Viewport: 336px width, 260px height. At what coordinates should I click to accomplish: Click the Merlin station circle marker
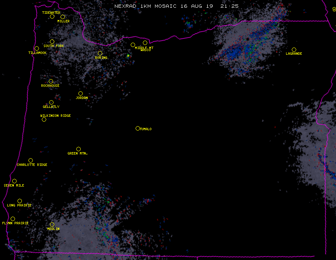click(x=52, y=224)
